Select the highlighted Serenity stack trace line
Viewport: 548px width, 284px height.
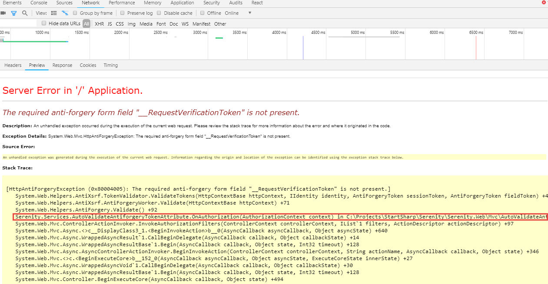[x=274, y=216]
